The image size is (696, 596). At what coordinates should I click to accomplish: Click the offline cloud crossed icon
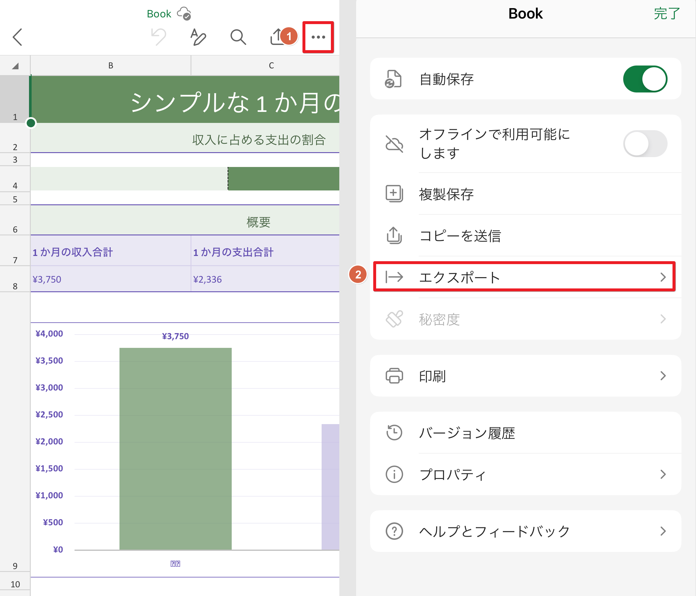point(394,144)
